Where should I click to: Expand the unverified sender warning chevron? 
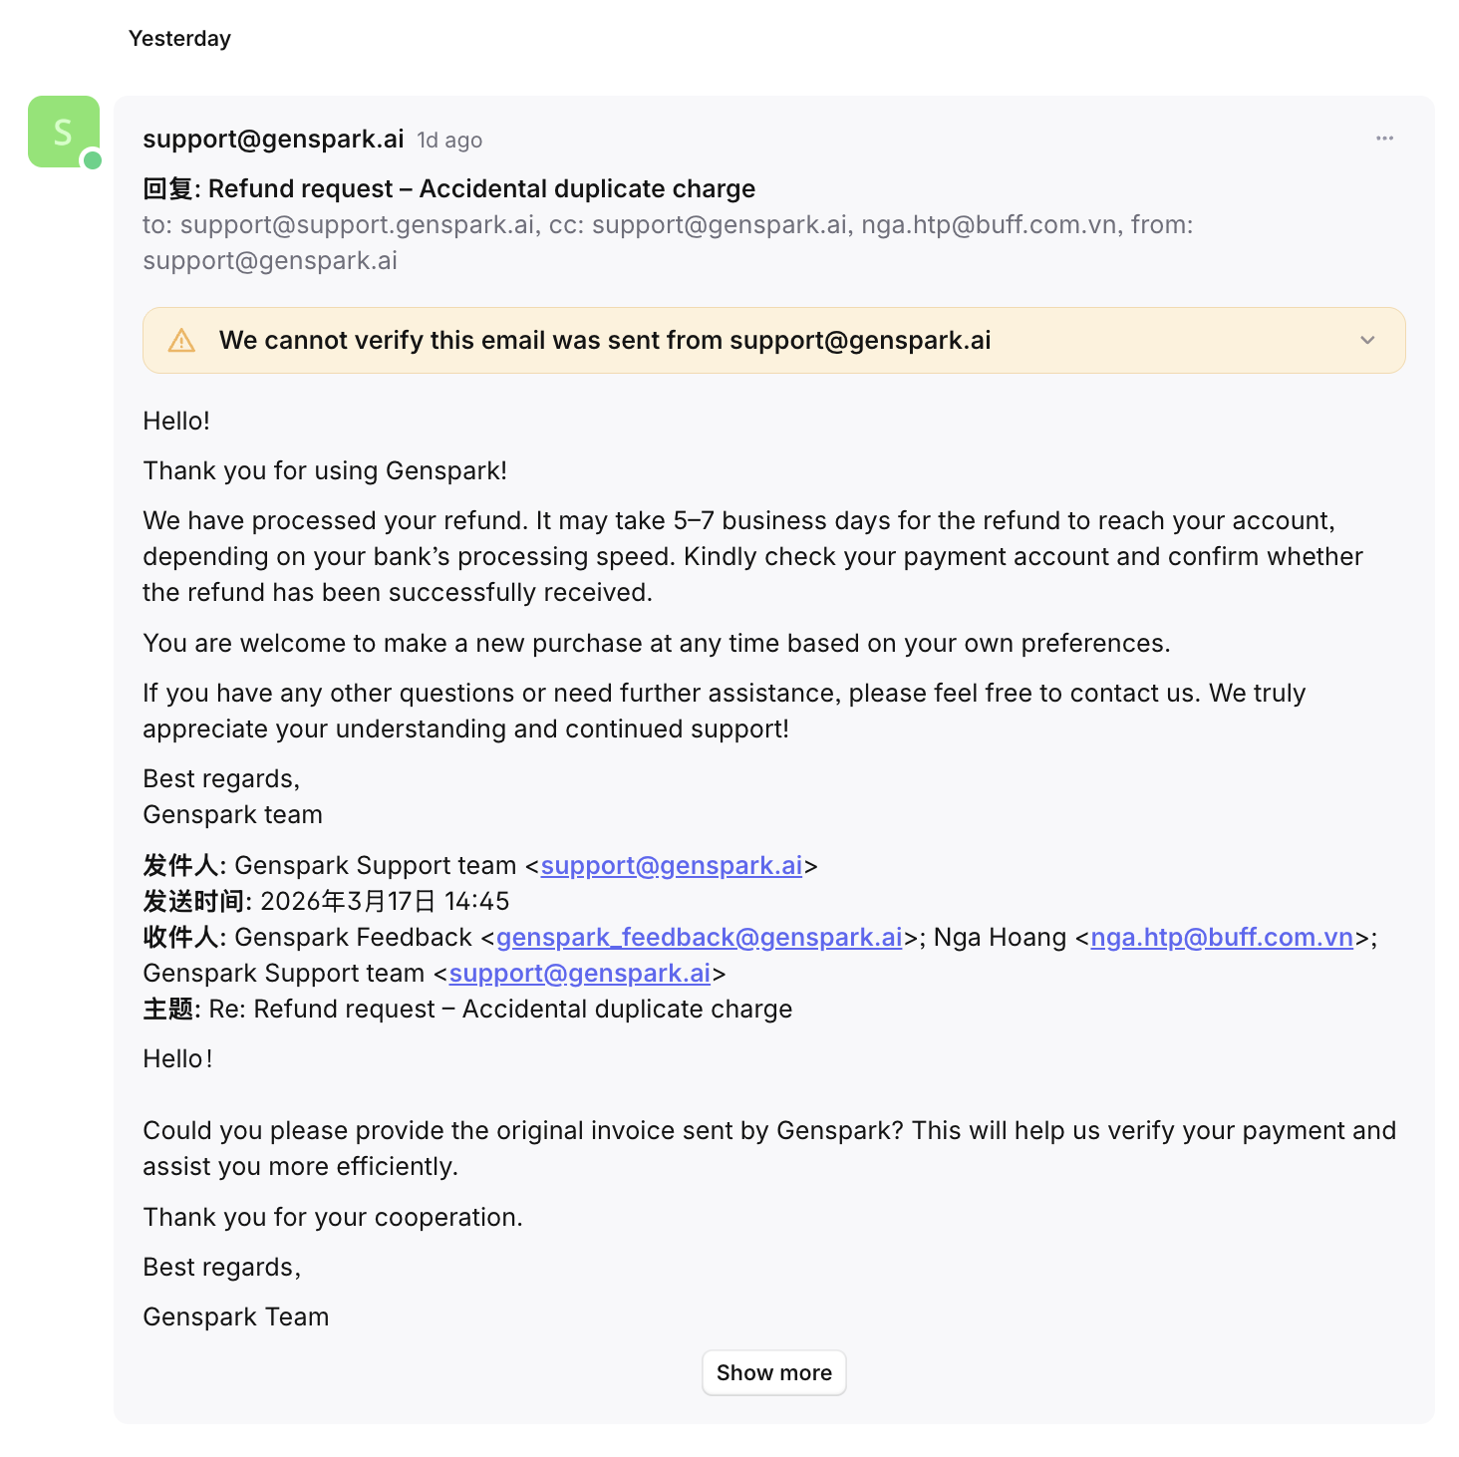coord(1367,341)
